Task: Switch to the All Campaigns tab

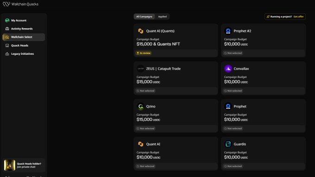Action: coord(144,17)
